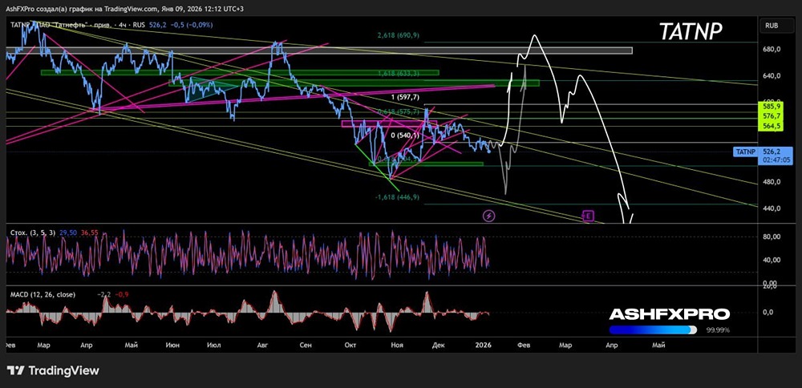
Task: Open the MACD (12, 26, close) indicator legend
Action: (x=43, y=294)
